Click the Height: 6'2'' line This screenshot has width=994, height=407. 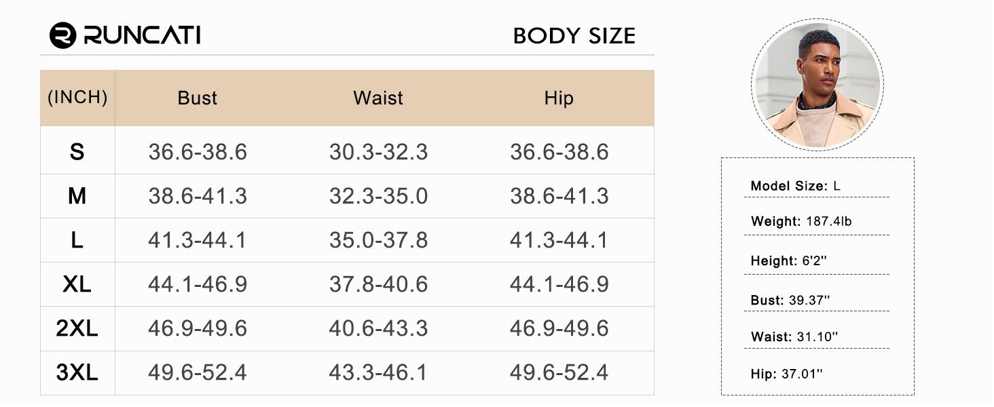point(788,260)
